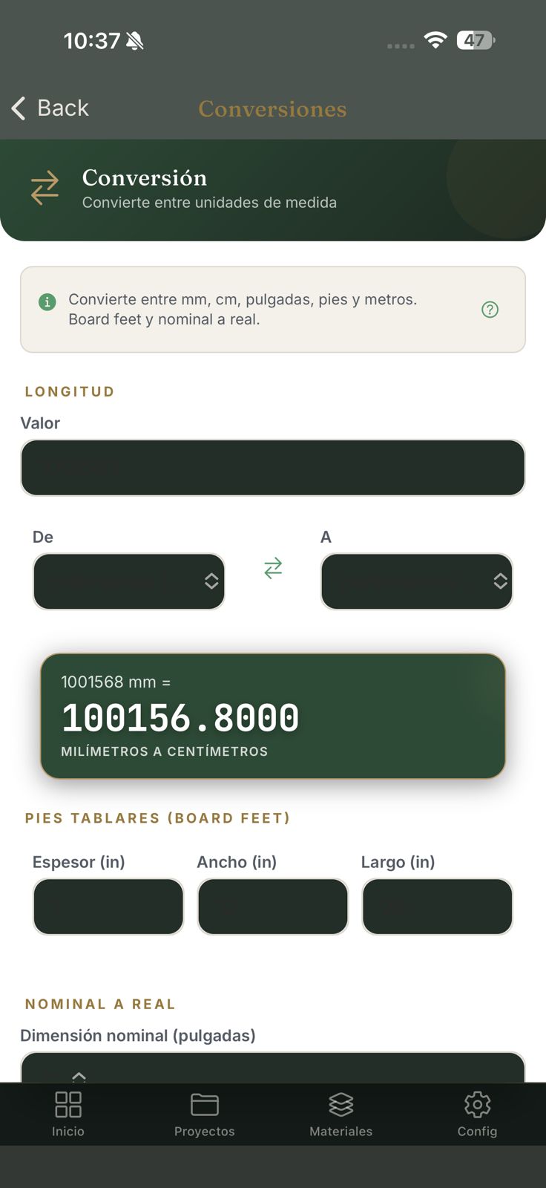
Task: Open the De unit dropdown
Action: 129,581
